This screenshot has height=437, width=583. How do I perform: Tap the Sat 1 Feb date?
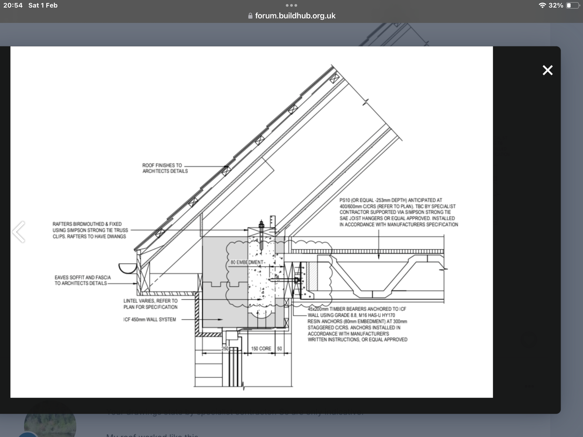43,5
